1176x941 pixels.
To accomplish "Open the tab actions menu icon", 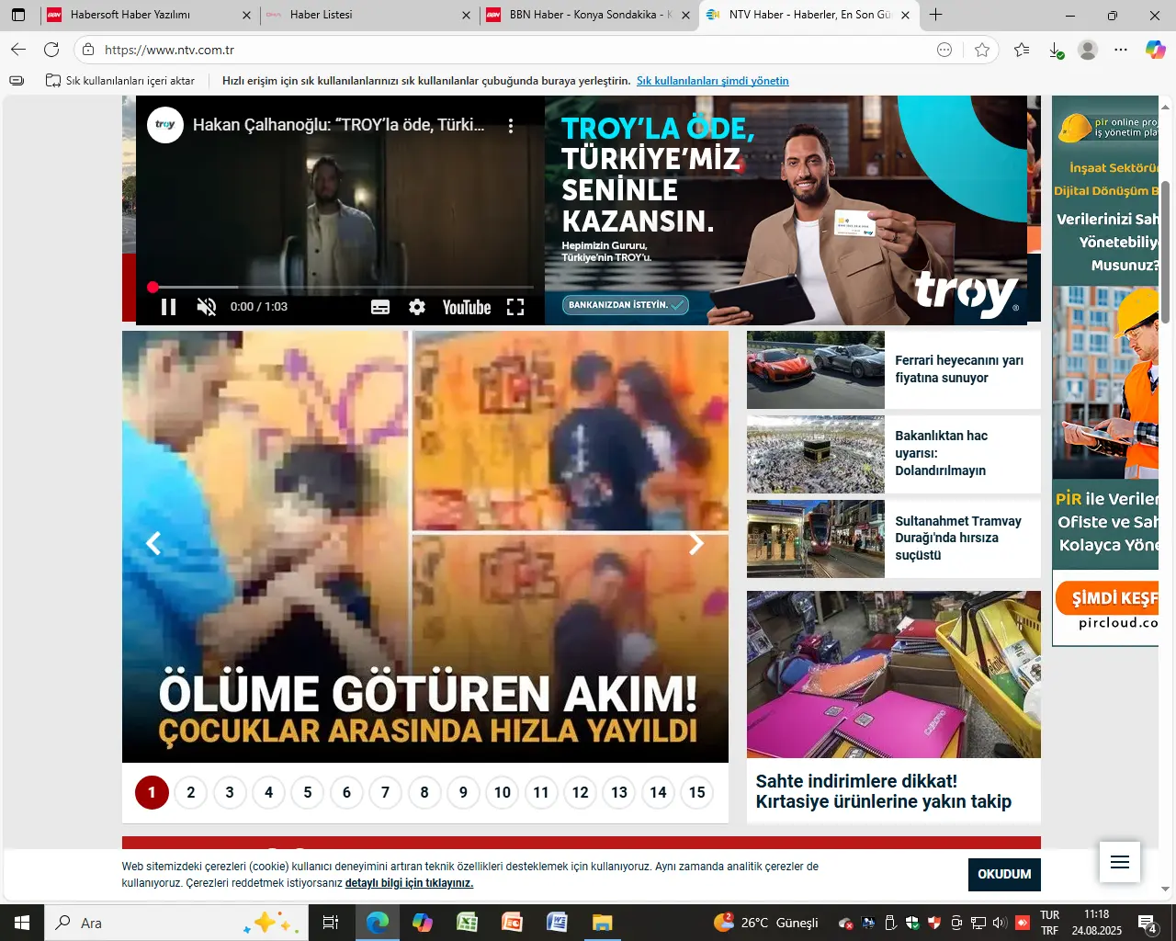I will tap(18, 15).
